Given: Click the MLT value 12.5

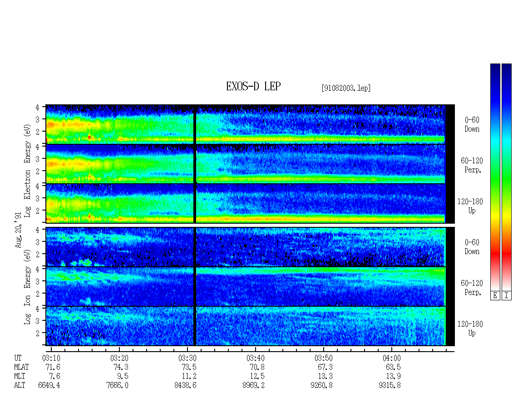Looking at the screenshot, I should click(x=257, y=377).
